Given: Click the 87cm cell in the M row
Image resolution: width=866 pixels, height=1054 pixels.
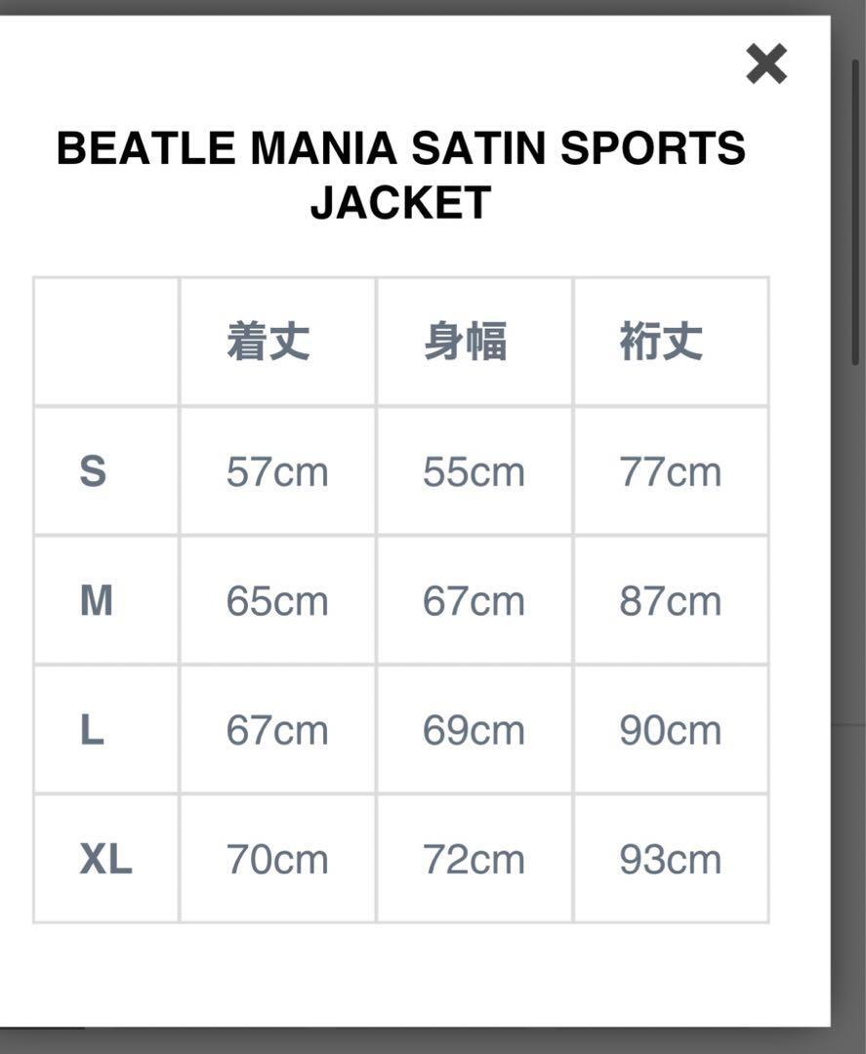Looking at the screenshot, I should [x=670, y=601].
